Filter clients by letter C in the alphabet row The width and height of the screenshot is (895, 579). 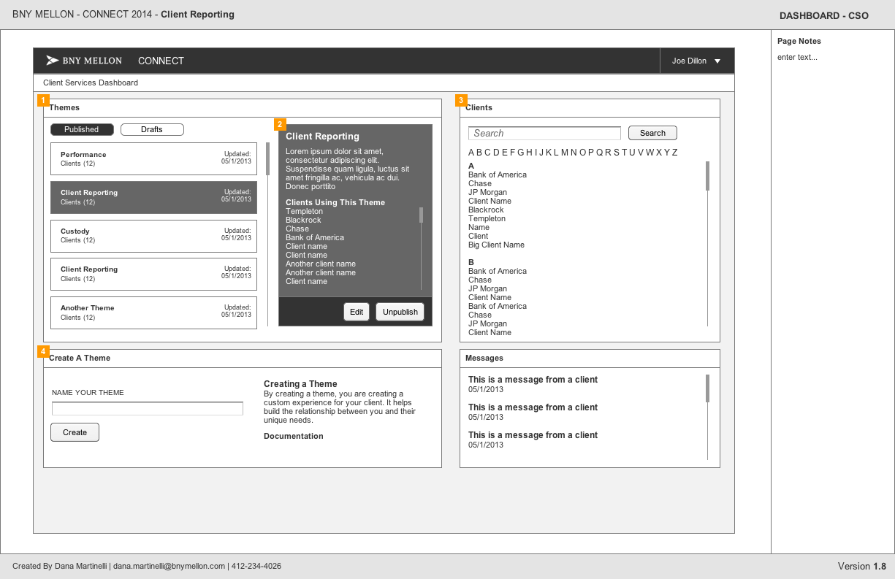point(487,153)
